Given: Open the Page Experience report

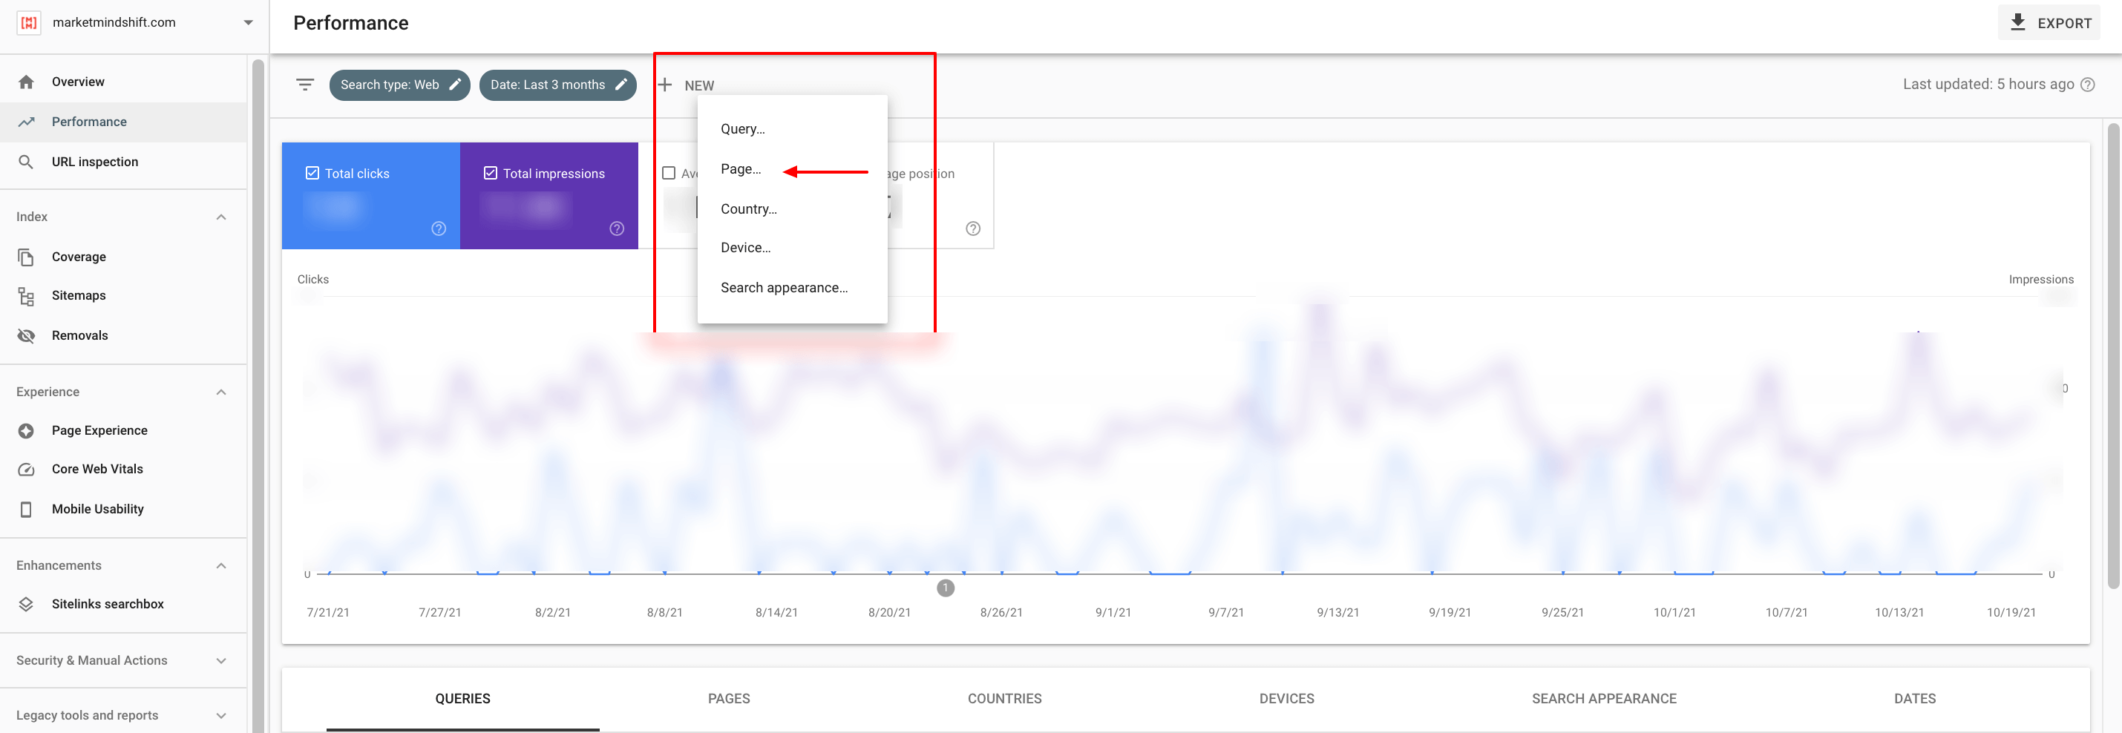Looking at the screenshot, I should pos(99,429).
